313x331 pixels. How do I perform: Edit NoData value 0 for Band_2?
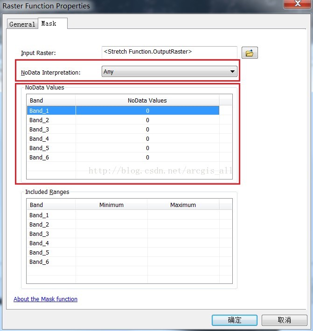147,120
